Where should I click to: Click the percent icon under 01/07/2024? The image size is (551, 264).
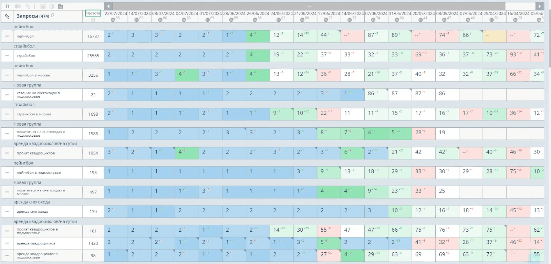(x=208, y=20)
